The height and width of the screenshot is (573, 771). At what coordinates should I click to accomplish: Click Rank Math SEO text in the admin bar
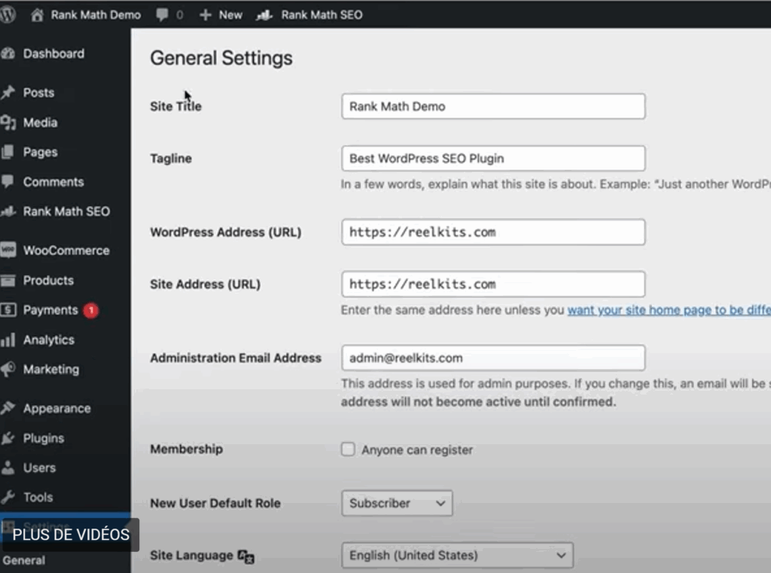point(322,15)
